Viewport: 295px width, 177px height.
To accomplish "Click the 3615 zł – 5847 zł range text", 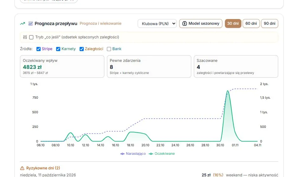I will 36,73.
